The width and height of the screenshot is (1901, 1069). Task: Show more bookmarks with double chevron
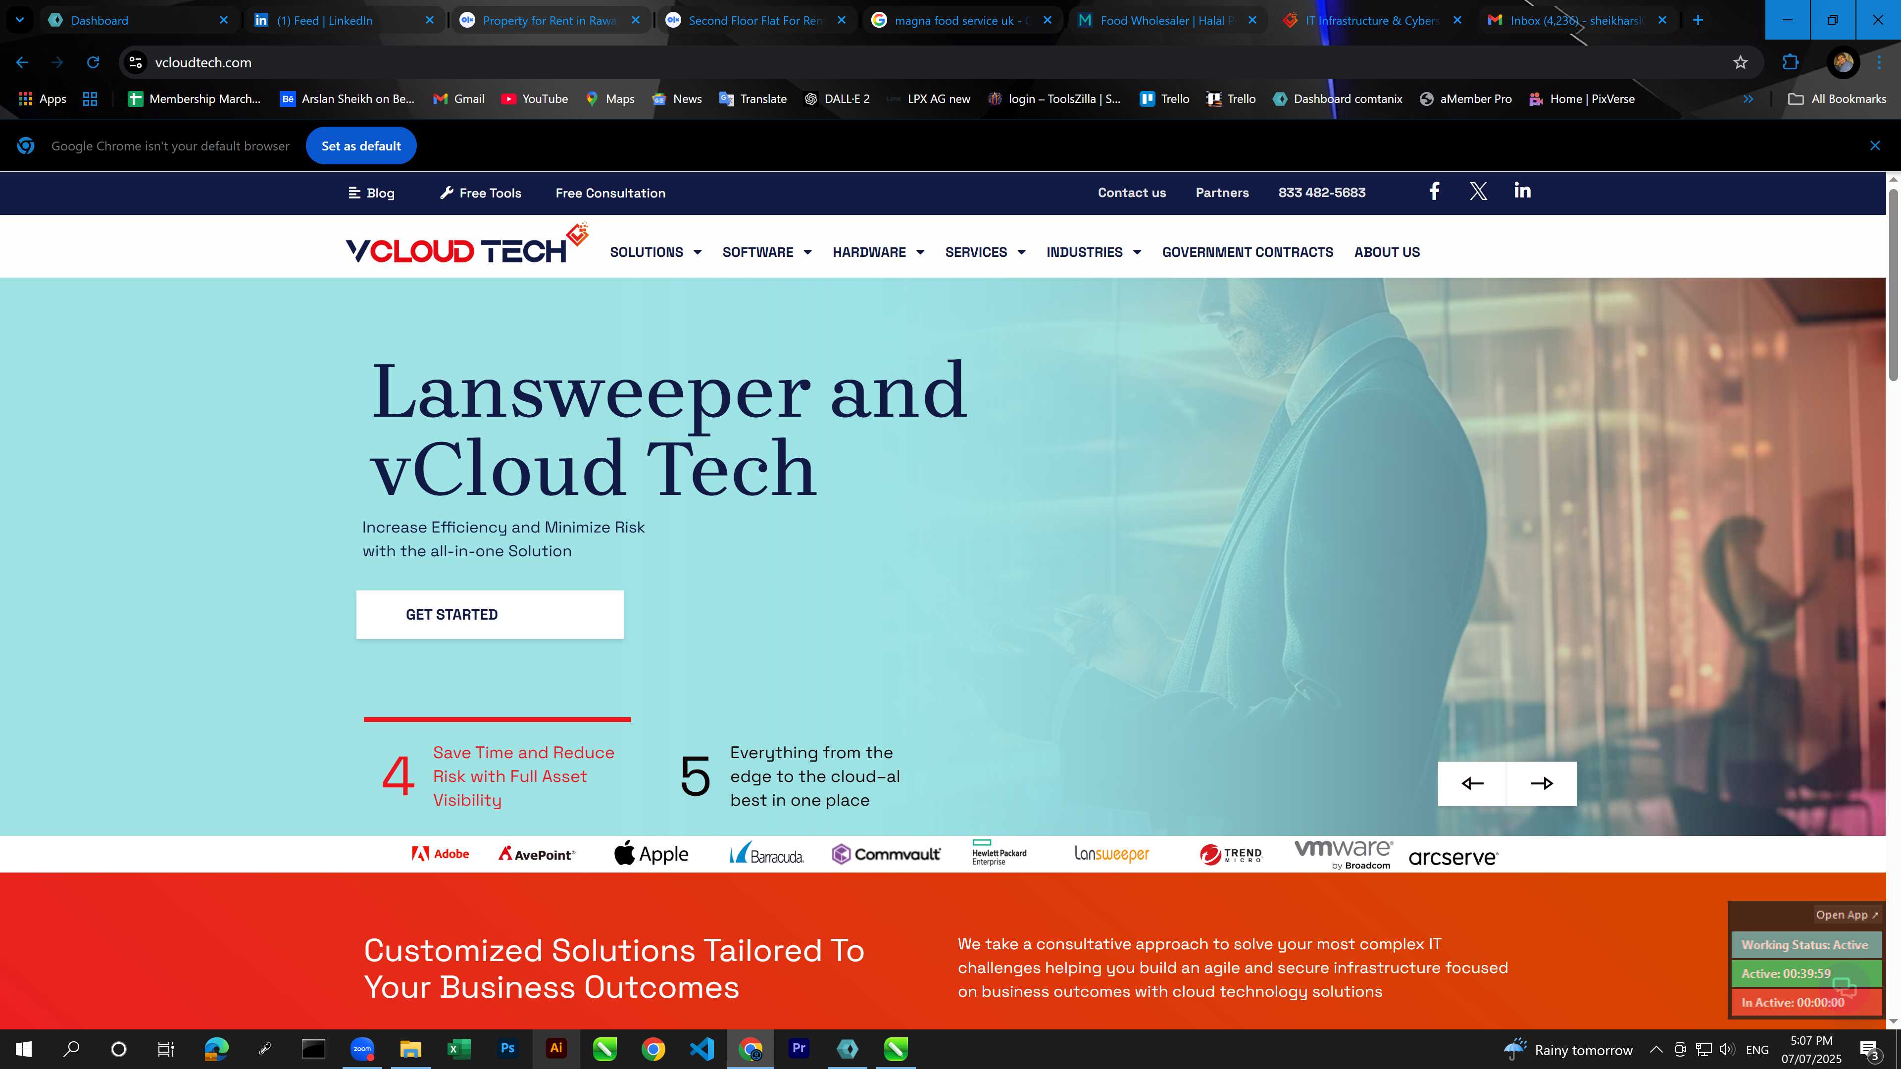coord(1748,99)
